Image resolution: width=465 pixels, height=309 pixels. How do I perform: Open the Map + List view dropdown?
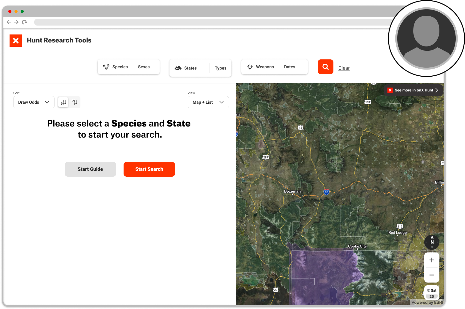[x=208, y=102]
